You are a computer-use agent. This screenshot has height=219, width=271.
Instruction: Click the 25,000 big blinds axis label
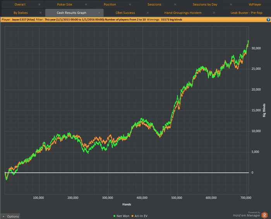coord(256,69)
